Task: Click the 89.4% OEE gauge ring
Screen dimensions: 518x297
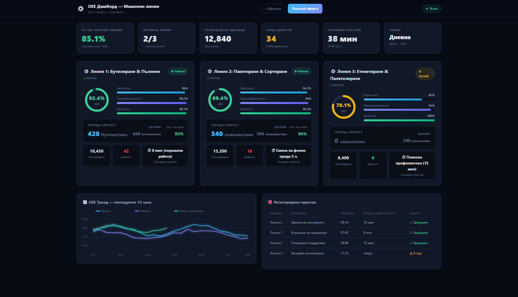Action: point(220,100)
